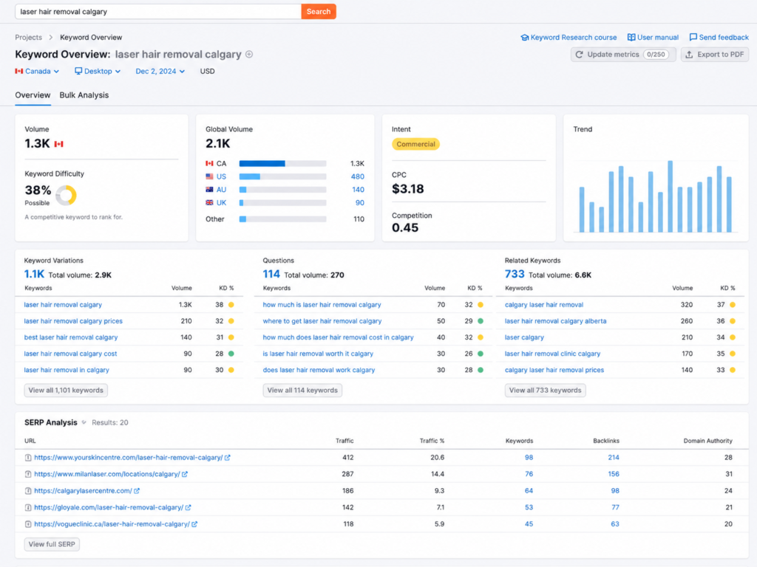Click the keyword search input field
This screenshot has width=757, height=567.
(158, 12)
